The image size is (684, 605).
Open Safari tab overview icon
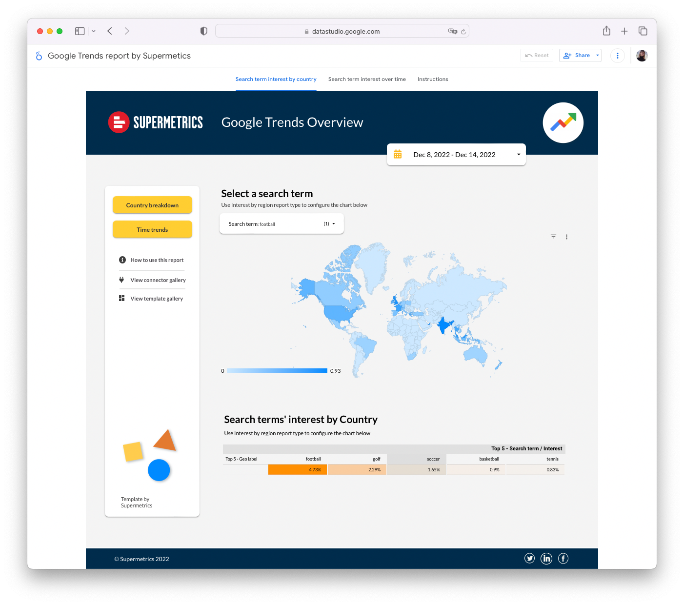tap(643, 31)
